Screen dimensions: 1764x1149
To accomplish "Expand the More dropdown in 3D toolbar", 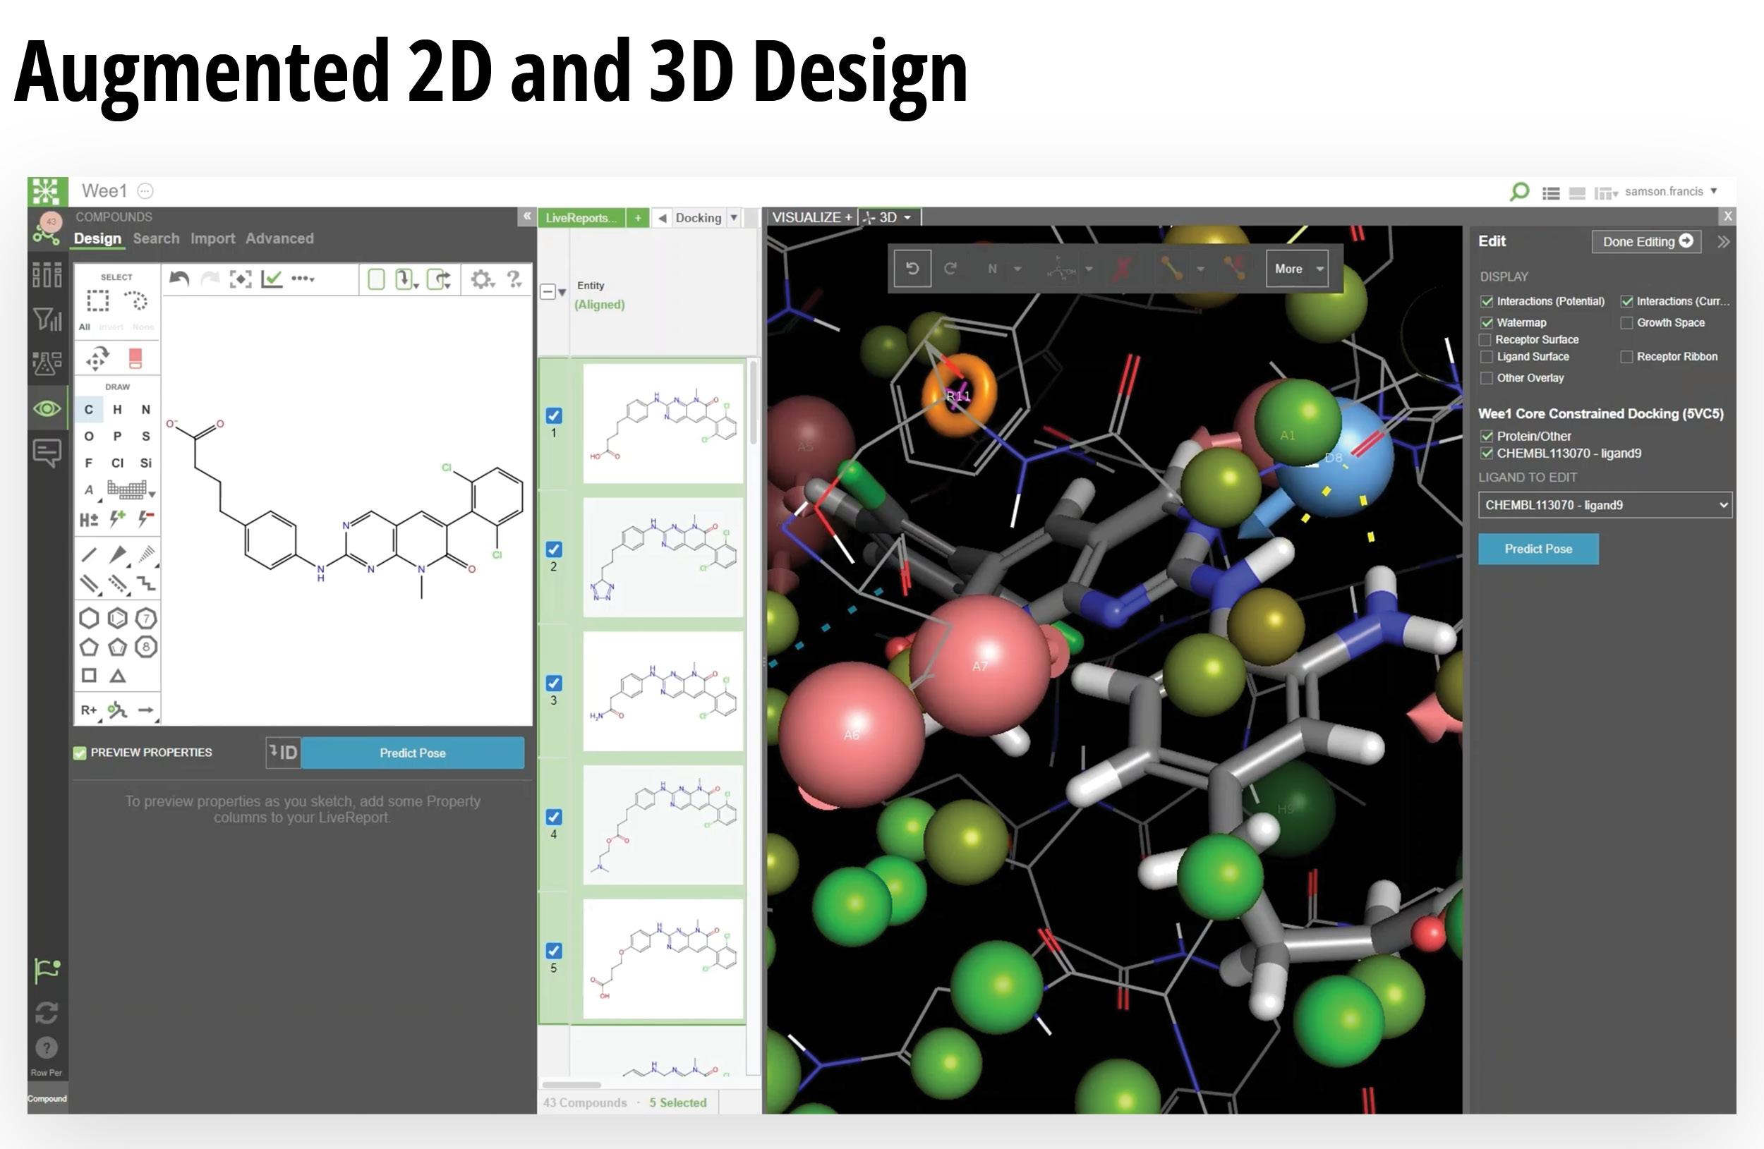I will click(x=1298, y=269).
